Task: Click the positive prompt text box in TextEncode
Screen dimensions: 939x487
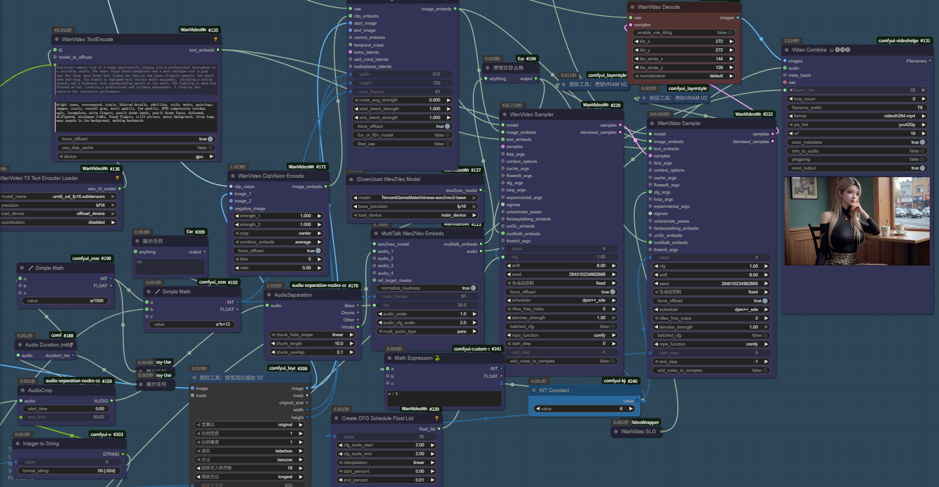Action: pos(136,80)
